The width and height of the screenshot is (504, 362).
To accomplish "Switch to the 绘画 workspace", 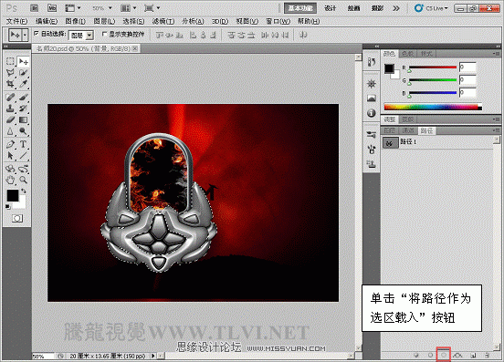I will (353, 8).
